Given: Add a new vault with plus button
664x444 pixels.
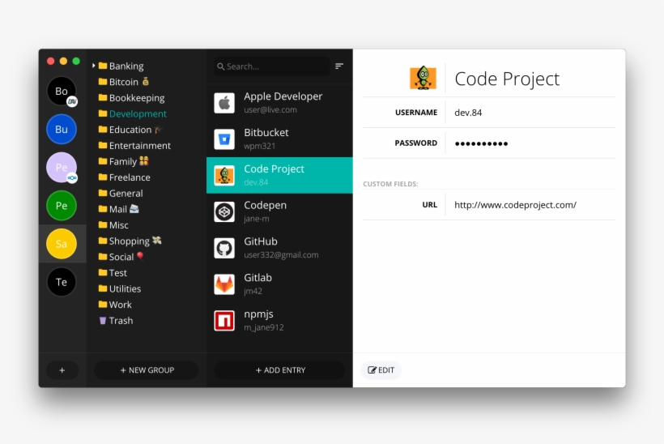Looking at the screenshot, I should (x=62, y=370).
